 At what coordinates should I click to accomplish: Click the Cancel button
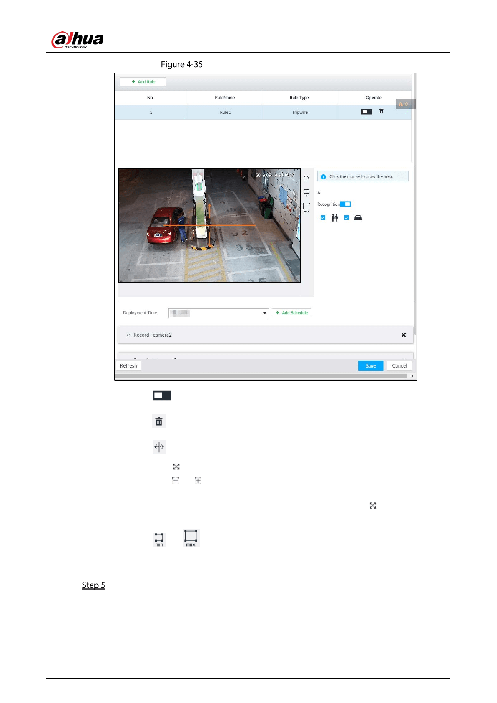click(399, 366)
